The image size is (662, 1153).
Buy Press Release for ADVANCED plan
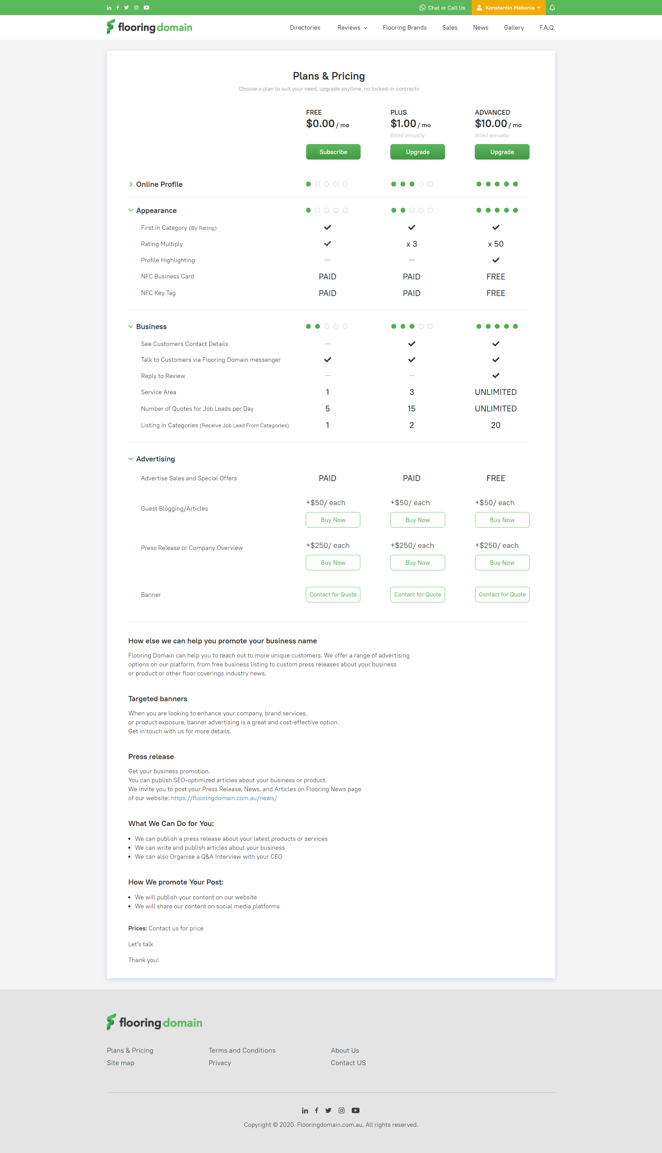click(502, 562)
